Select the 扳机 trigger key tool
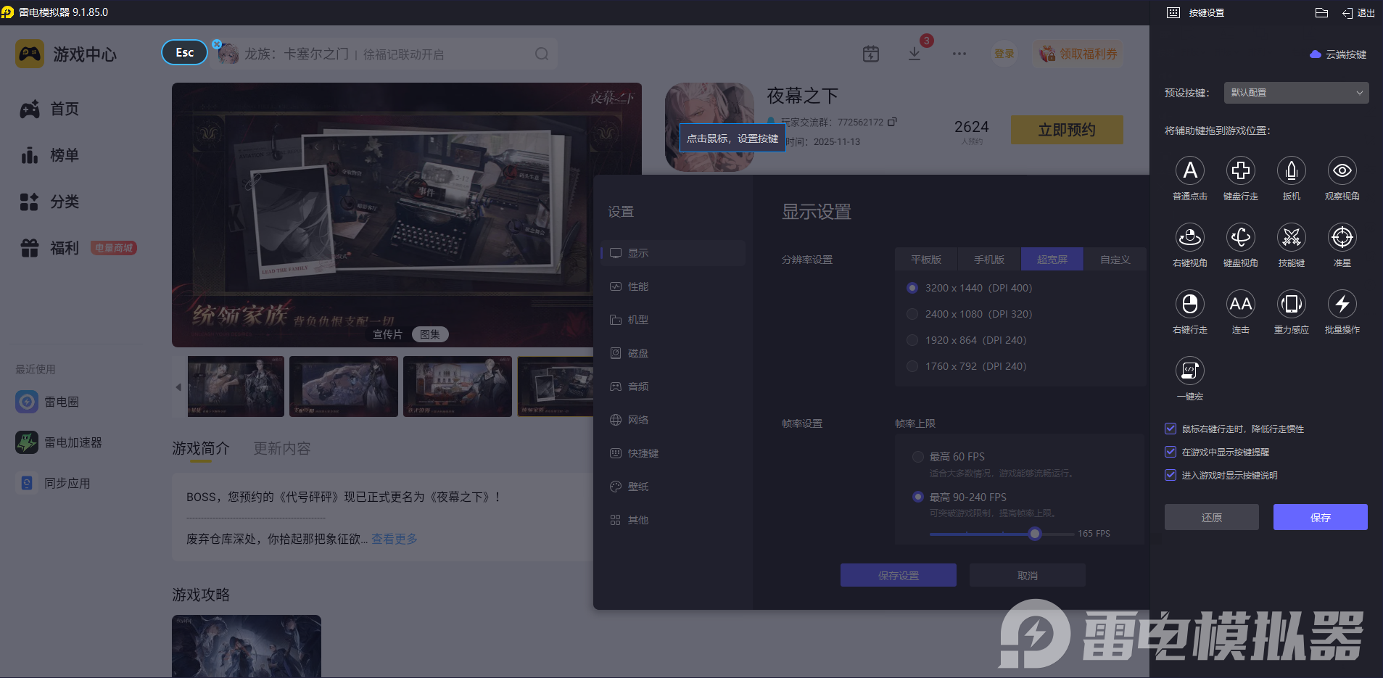1383x678 pixels. click(1291, 171)
